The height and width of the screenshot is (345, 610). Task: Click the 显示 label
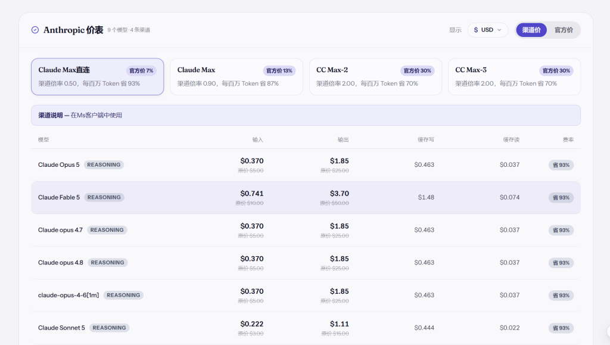click(x=455, y=30)
